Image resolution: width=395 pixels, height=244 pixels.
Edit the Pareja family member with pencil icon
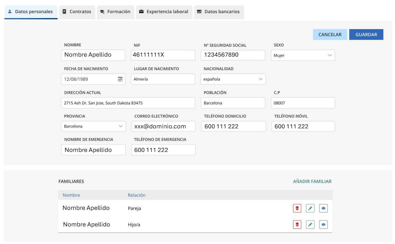pyautogui.click(x=310, y=208)
